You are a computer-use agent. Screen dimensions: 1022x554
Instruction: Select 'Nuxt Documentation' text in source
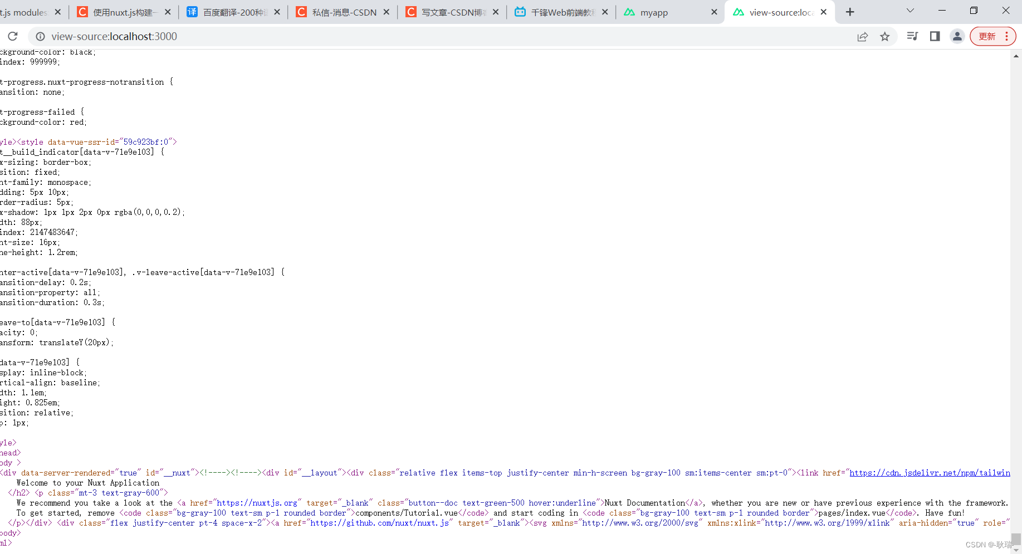[x=645, y=503]
